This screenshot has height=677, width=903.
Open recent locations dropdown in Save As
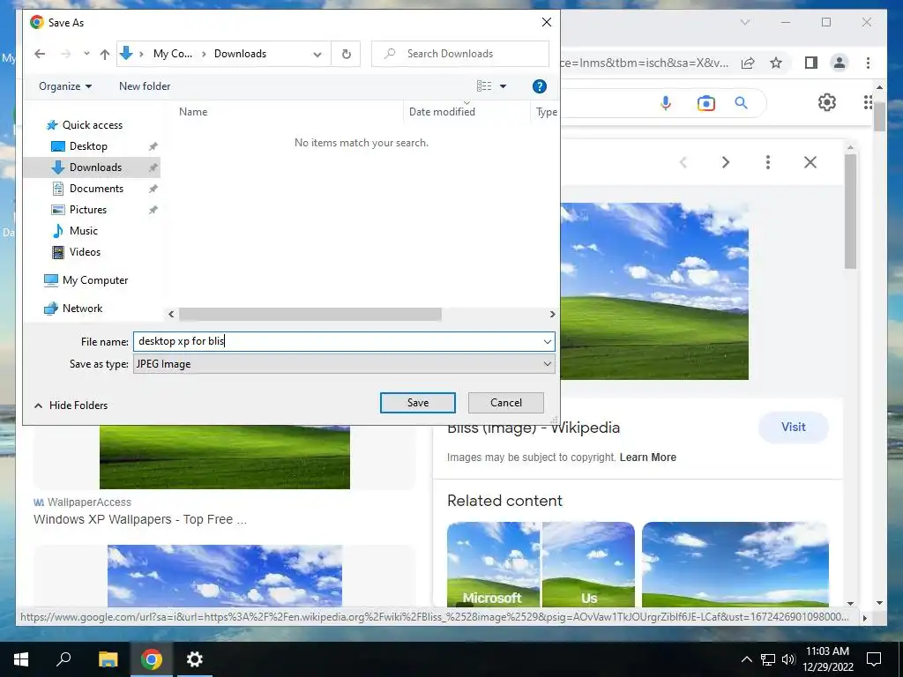click(86, 54)
